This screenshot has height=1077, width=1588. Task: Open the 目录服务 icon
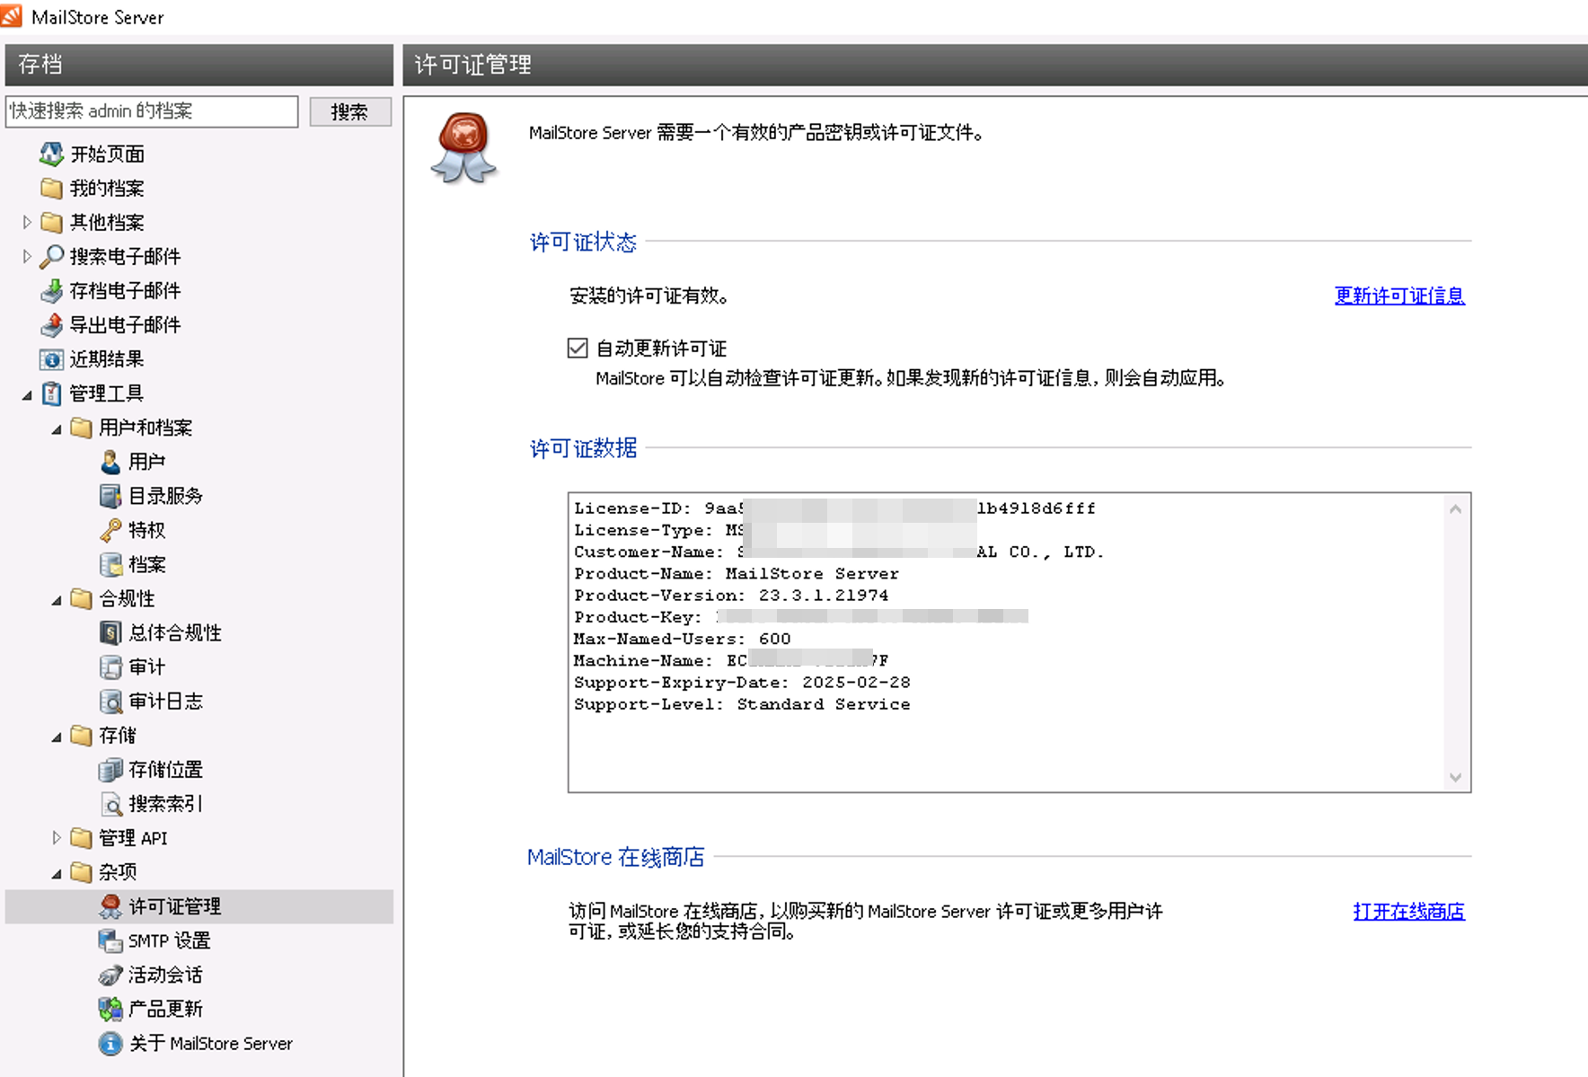(x=110, y=496)
